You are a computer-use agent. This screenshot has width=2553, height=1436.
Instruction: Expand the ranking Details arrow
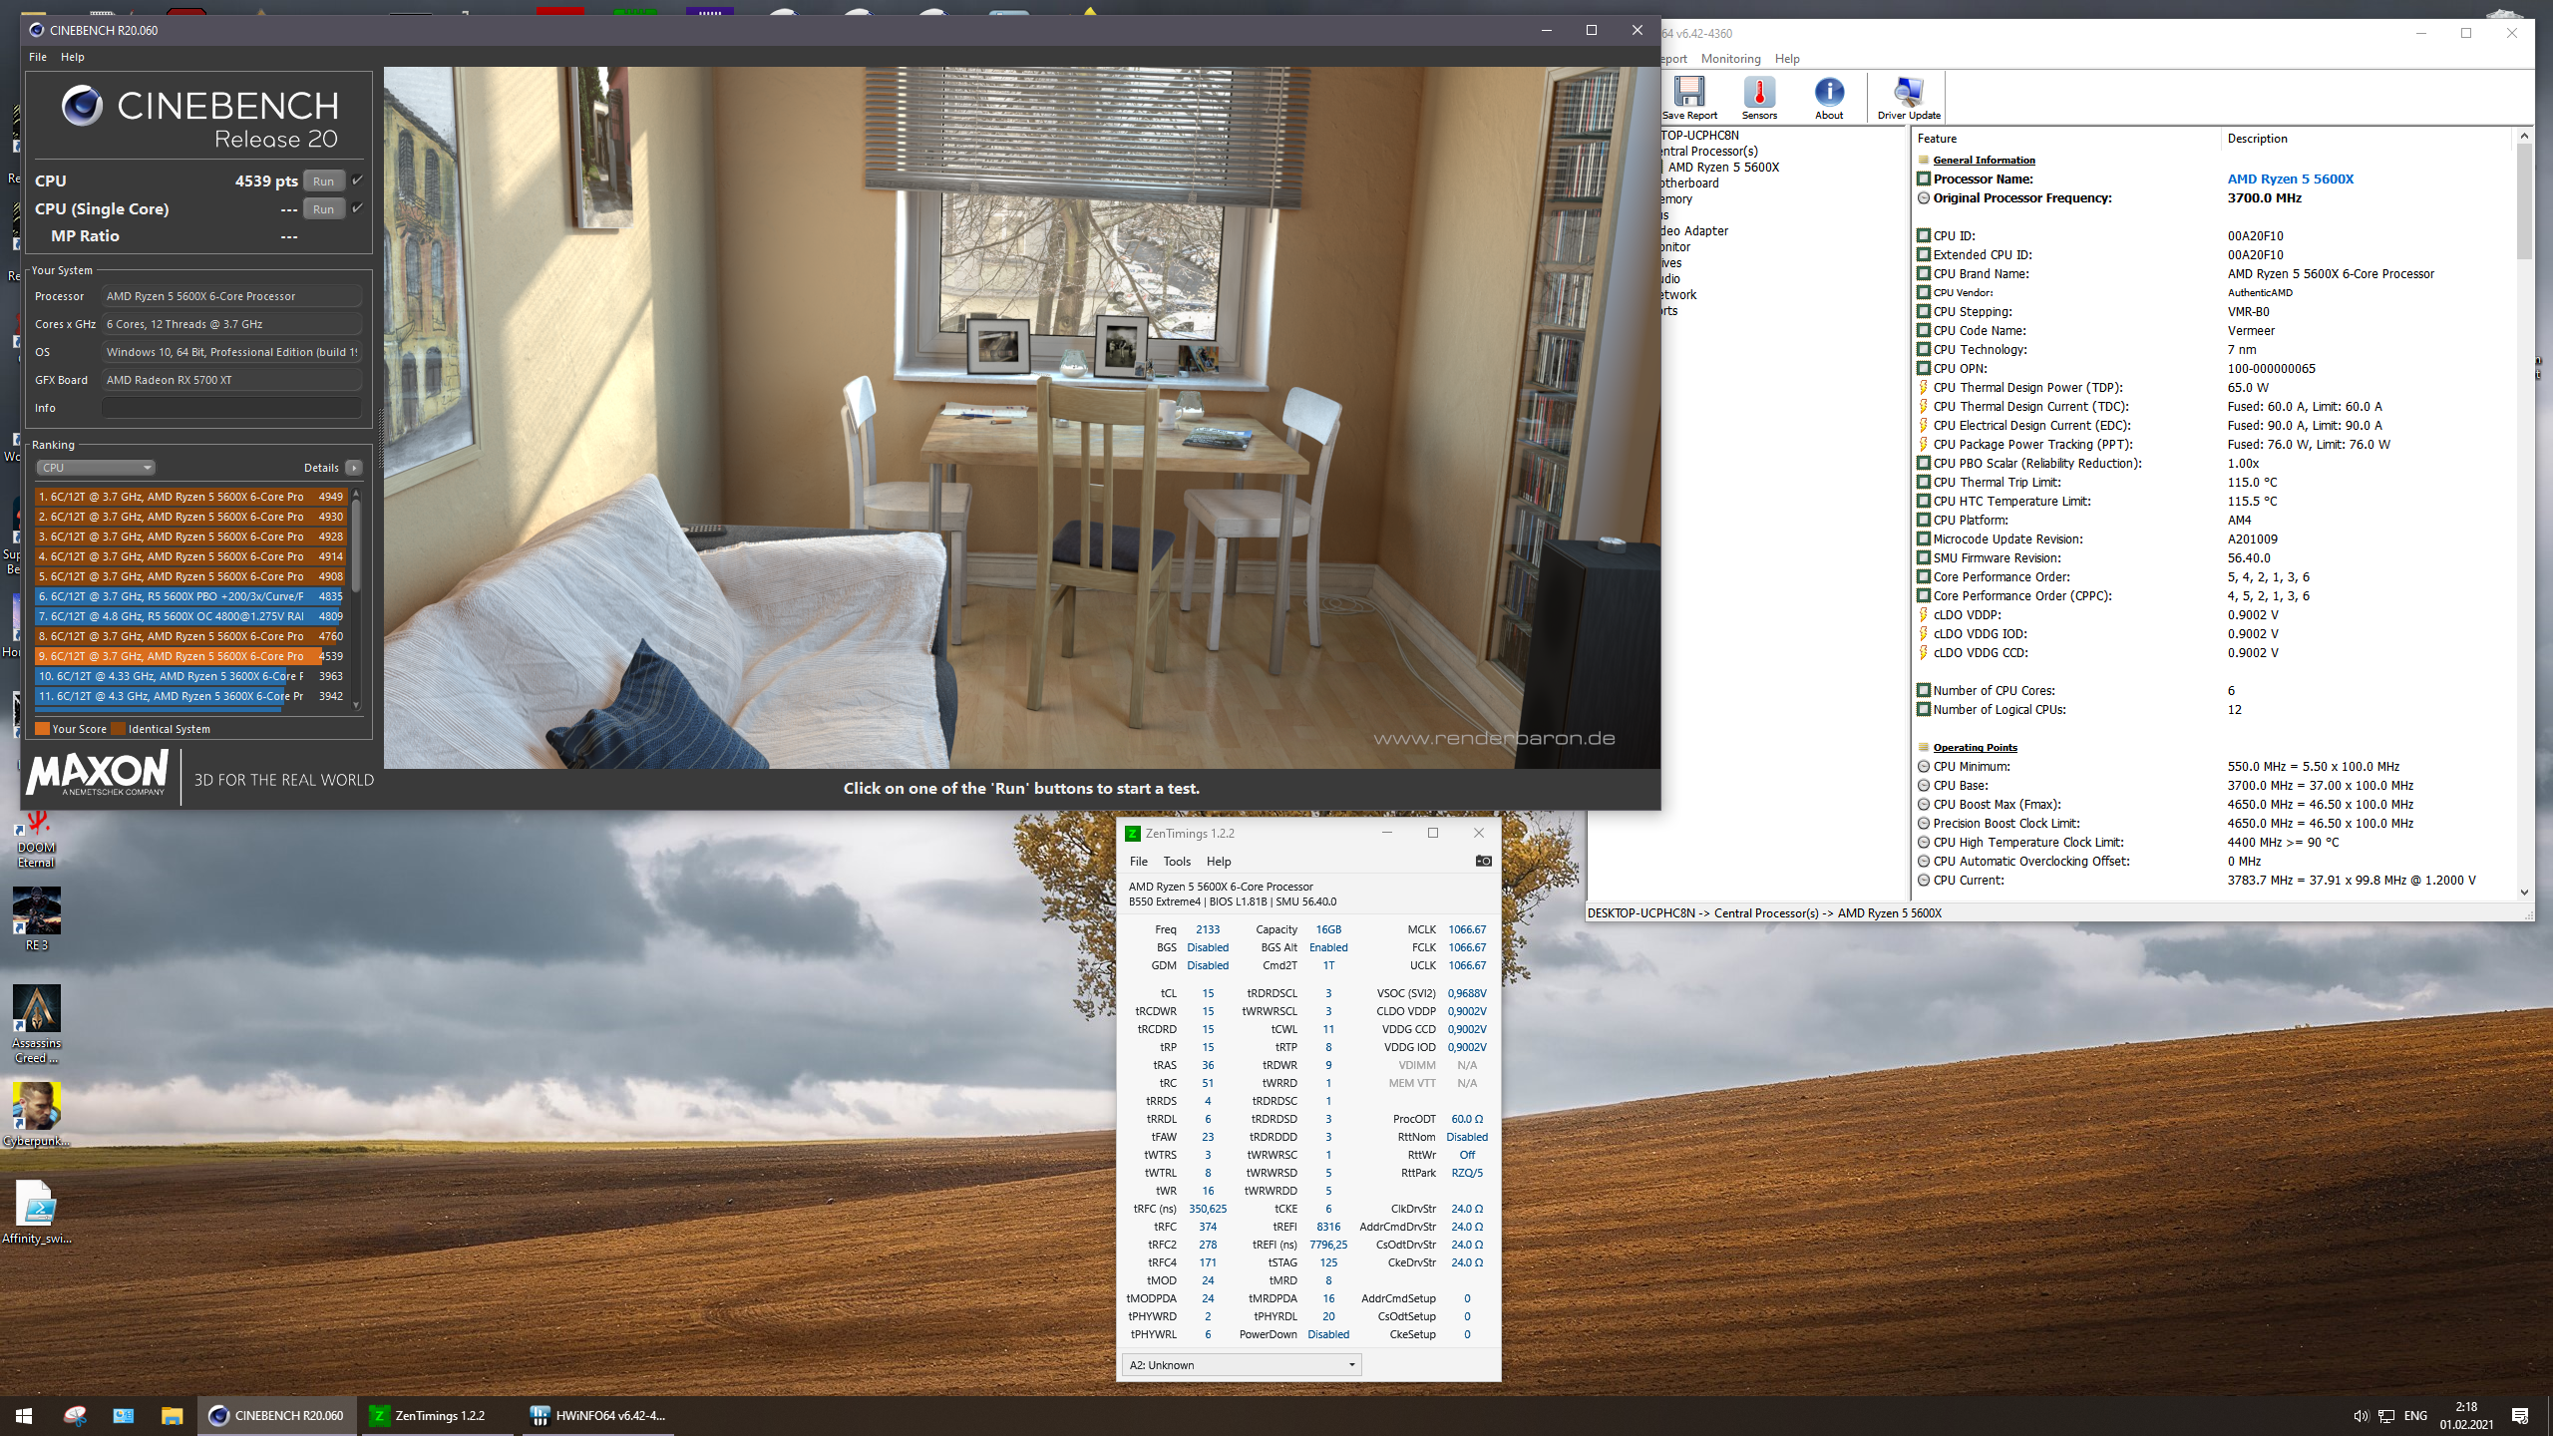pyautogui.click(x=354, y=468)
